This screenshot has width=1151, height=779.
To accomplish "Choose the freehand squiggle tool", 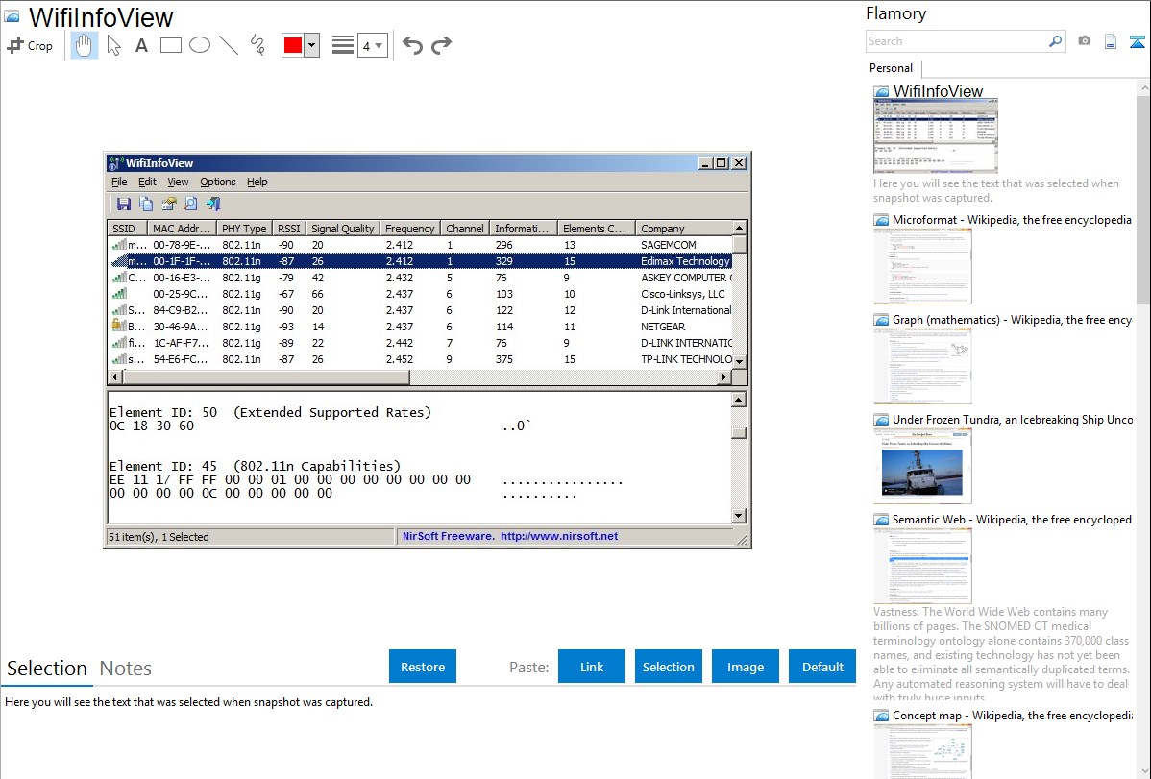I will click(257, 45).
